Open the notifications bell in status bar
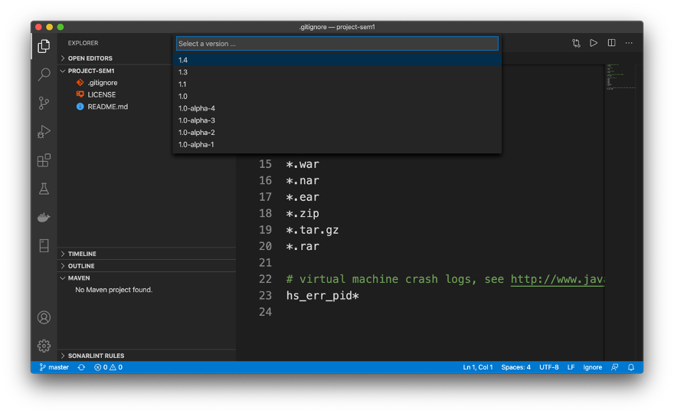The height and width of the screenshot is (414, 674). [x=631, y=367]
